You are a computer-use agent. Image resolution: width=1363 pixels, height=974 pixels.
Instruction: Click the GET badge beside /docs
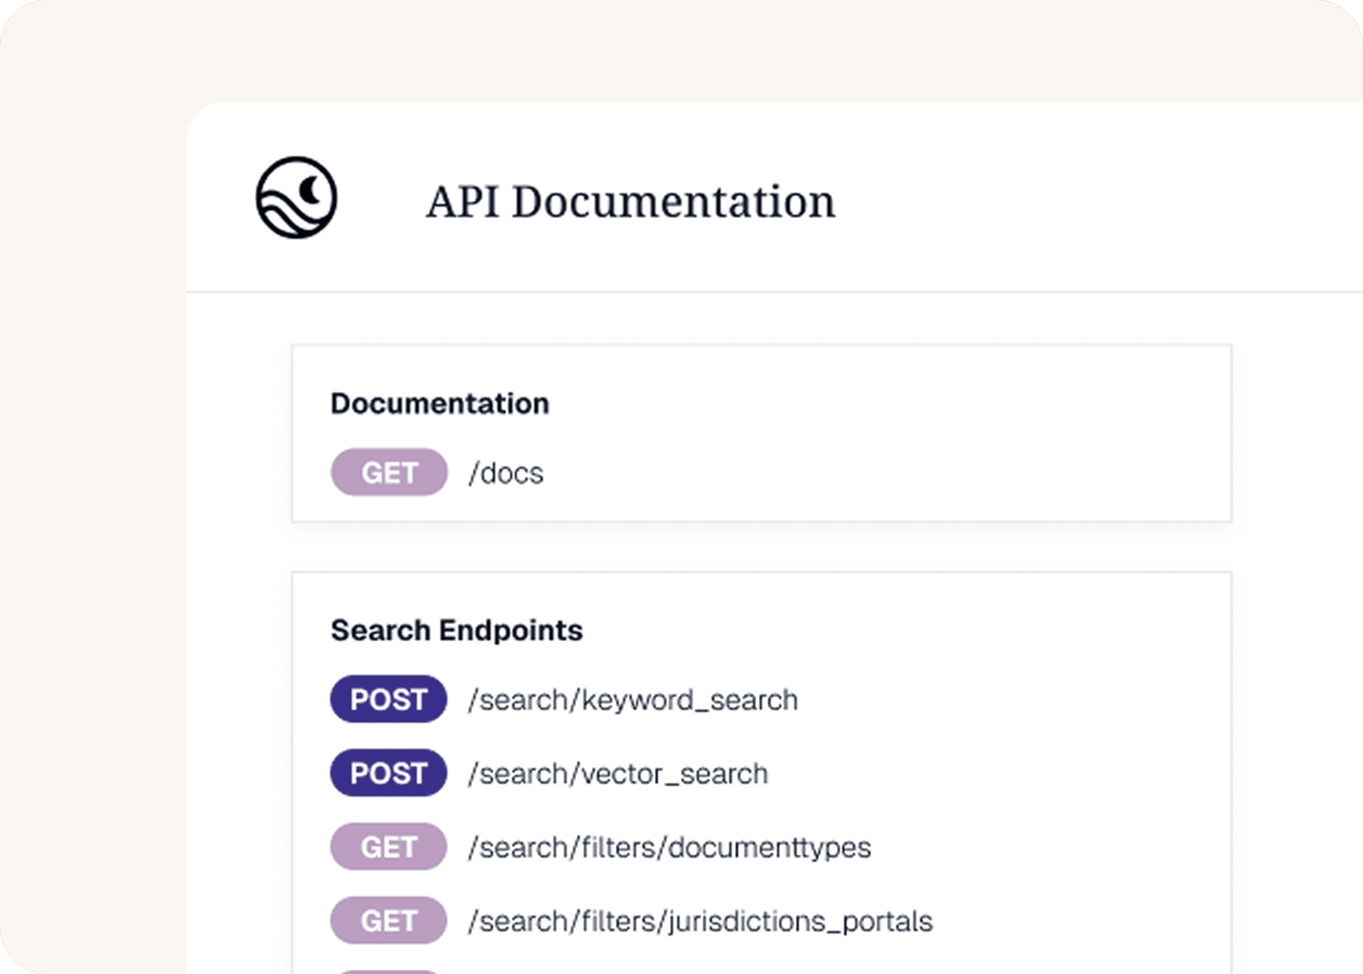point(389,472)
